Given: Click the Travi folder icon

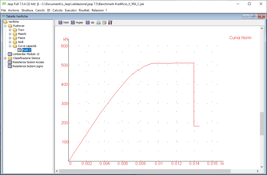Looking at the screenshot, I should click(15, 30).
